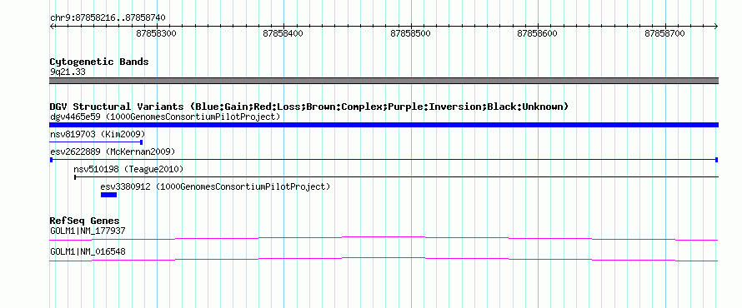Click the DGV Structural Variants track heading
The height and width of the screenshot is (308, 742).
tap(309, 107)
